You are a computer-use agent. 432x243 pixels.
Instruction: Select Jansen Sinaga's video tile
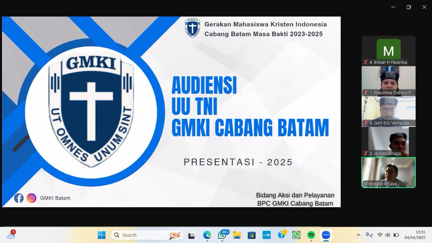388,142
